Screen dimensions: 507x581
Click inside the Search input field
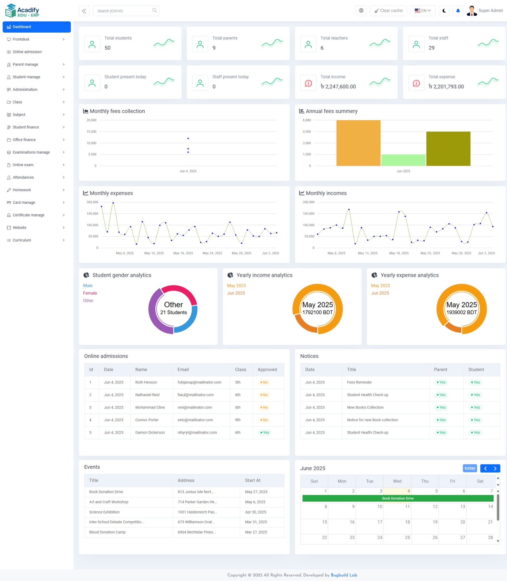click(x=122, y=10)
